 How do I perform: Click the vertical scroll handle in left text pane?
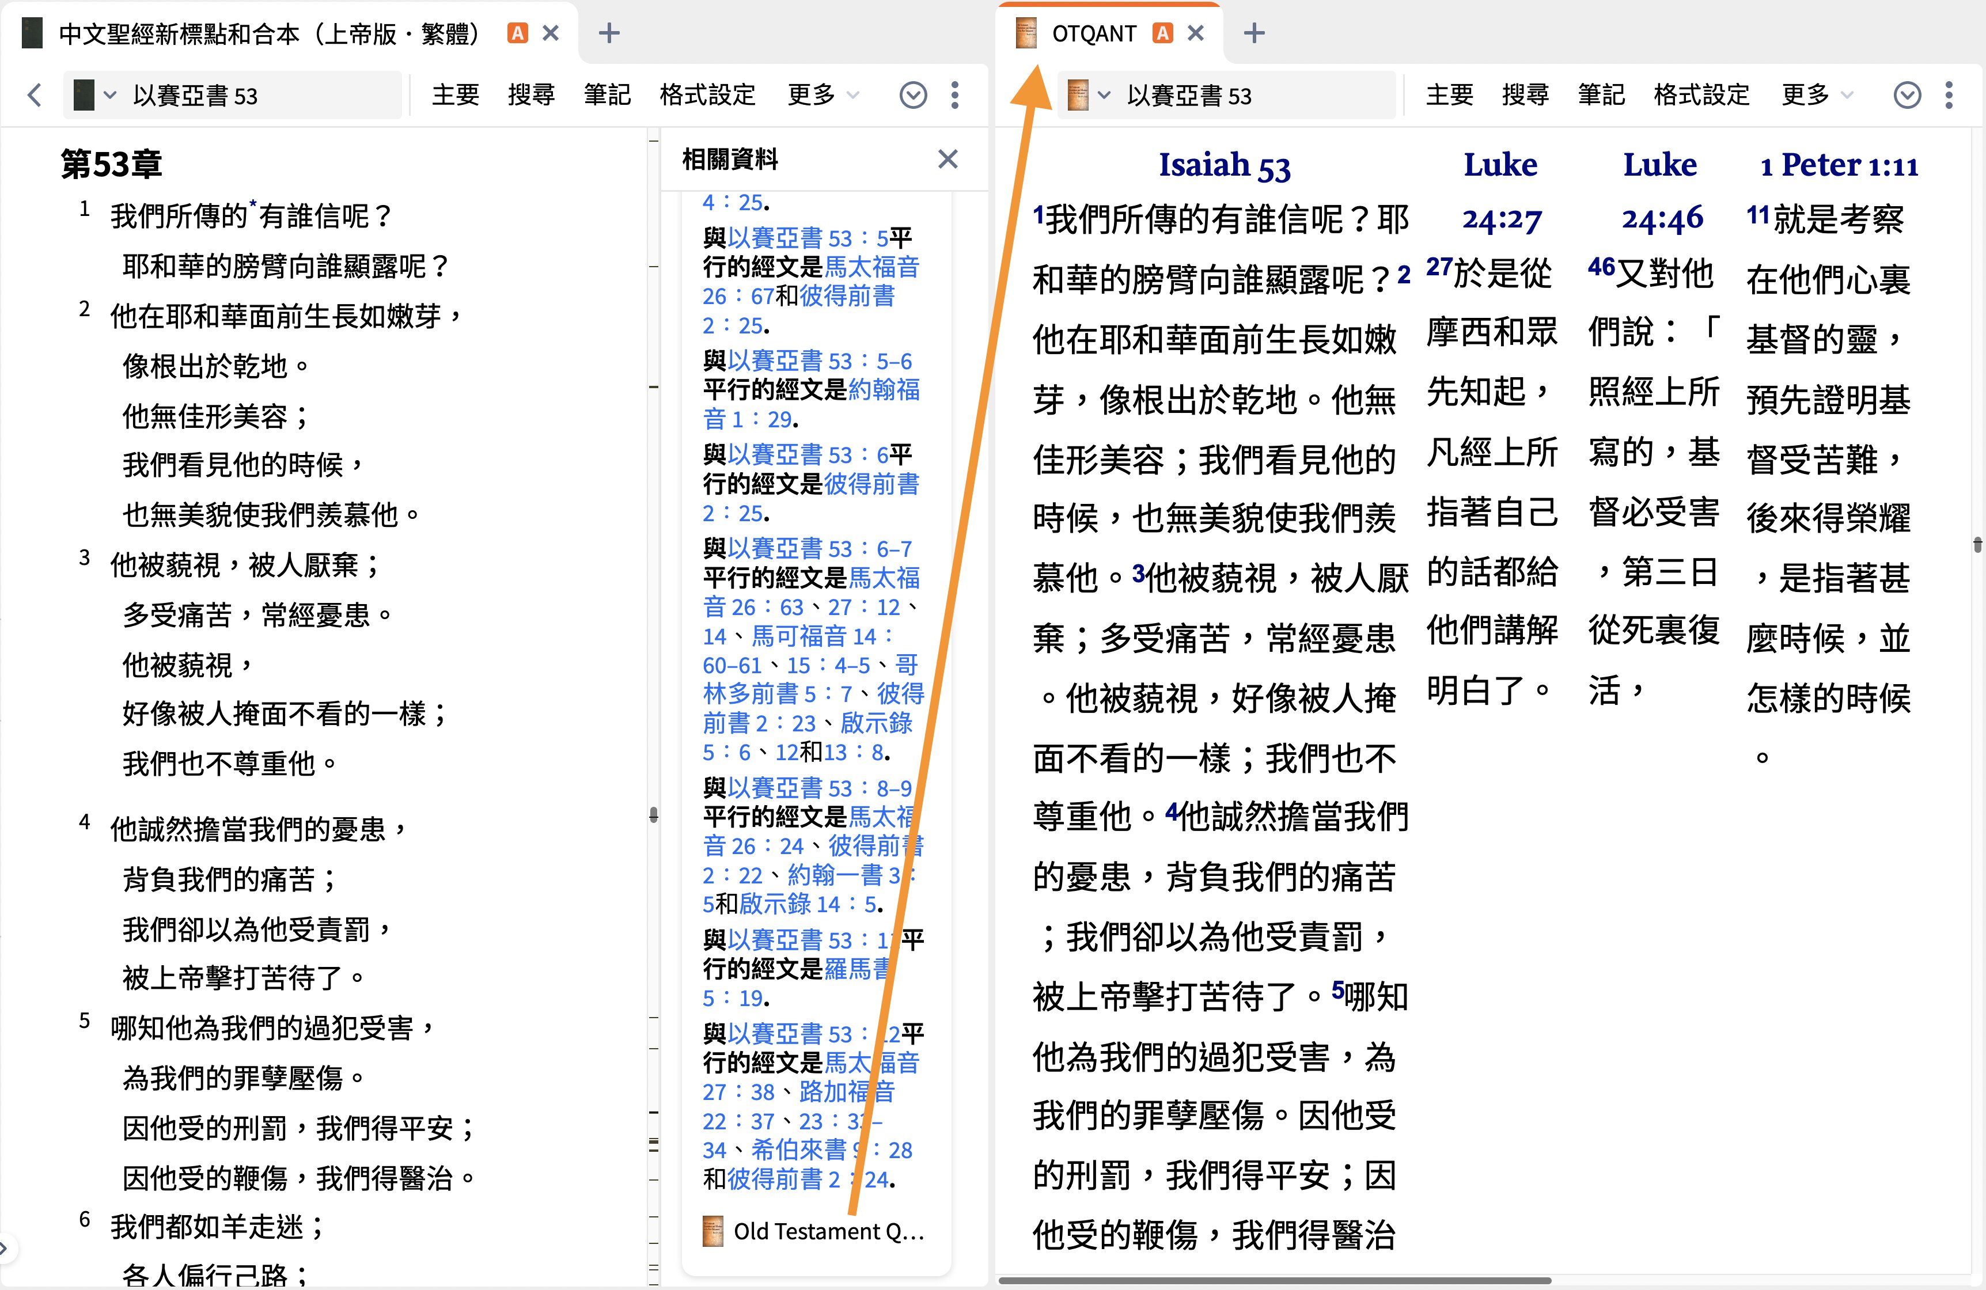point(653,815)
